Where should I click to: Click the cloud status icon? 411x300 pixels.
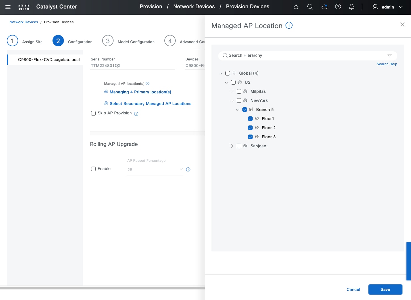pos(324,7)
